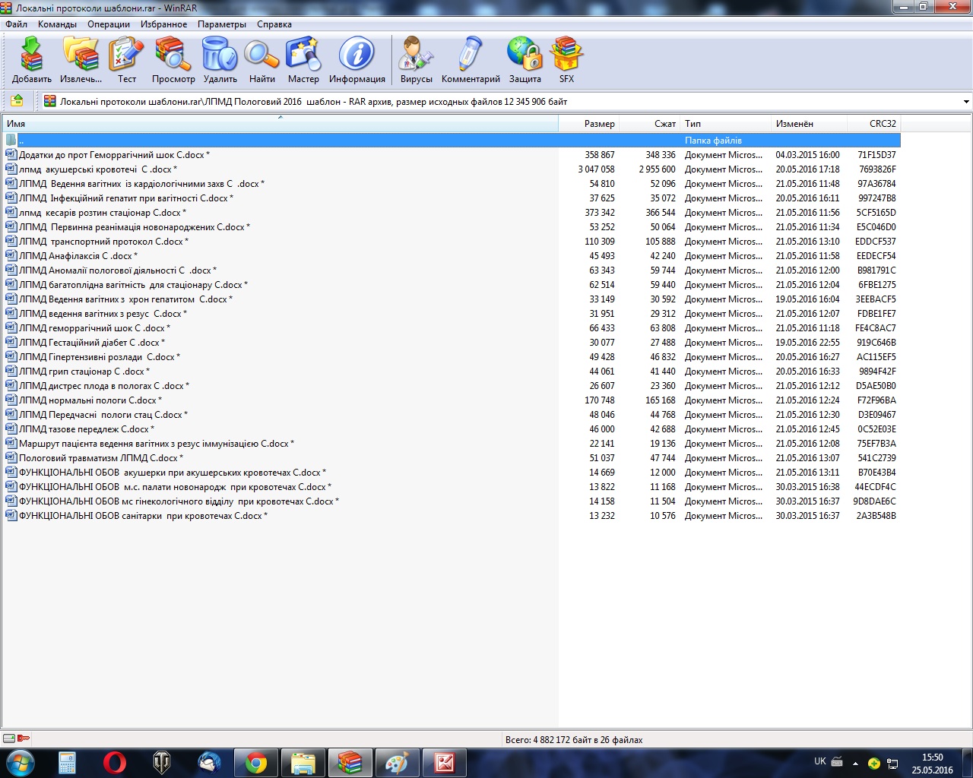The width and height of the screenshot is (973, 778).
Task: Sort by Имя column header
Action: [280, 123]
